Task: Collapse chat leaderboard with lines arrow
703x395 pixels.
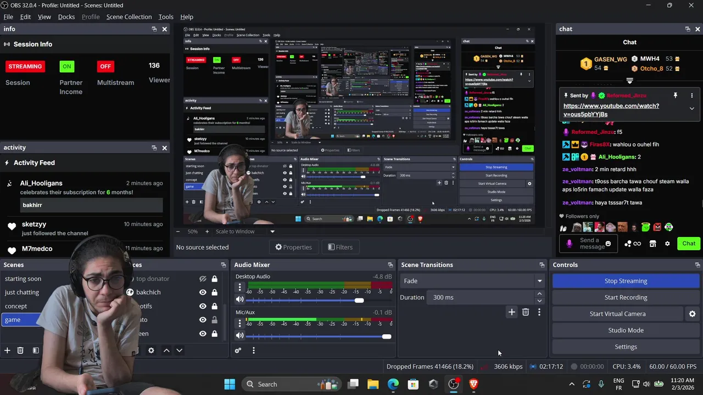Action: [x=630, y=81]
